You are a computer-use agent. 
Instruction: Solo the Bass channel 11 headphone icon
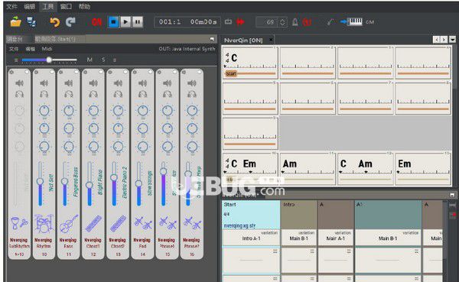pyautogui.click(x=69, y=94)
